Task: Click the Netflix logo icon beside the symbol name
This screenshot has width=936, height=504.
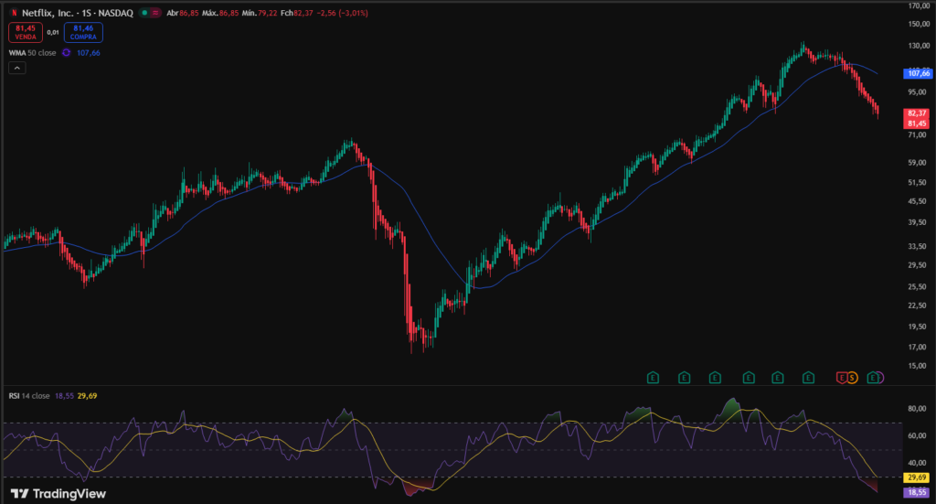Action: tap(14, 13)
